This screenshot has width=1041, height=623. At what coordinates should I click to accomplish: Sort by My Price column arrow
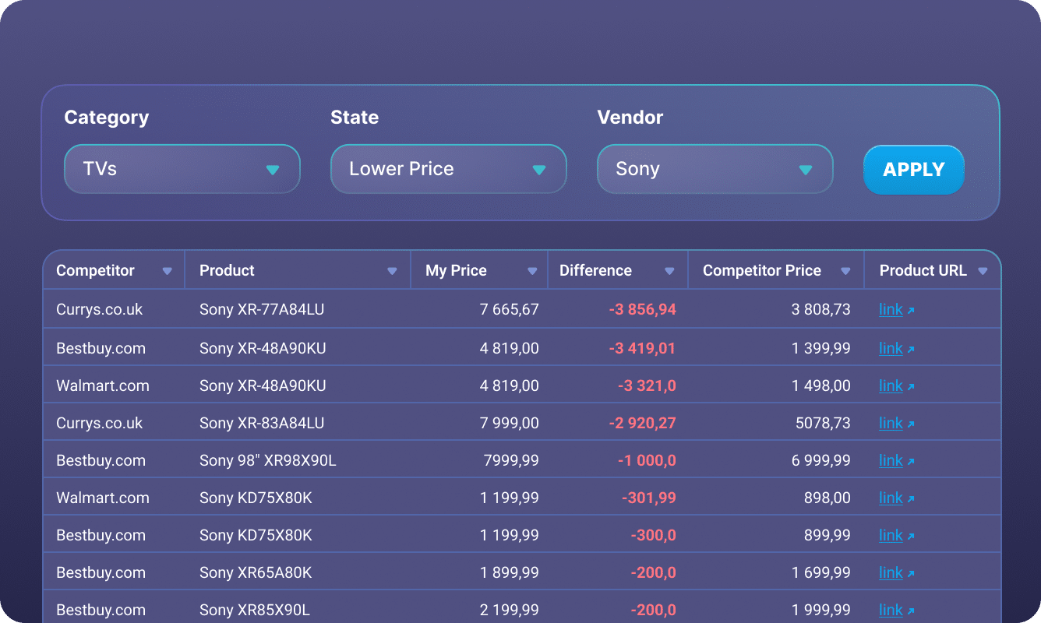(532, 271)
